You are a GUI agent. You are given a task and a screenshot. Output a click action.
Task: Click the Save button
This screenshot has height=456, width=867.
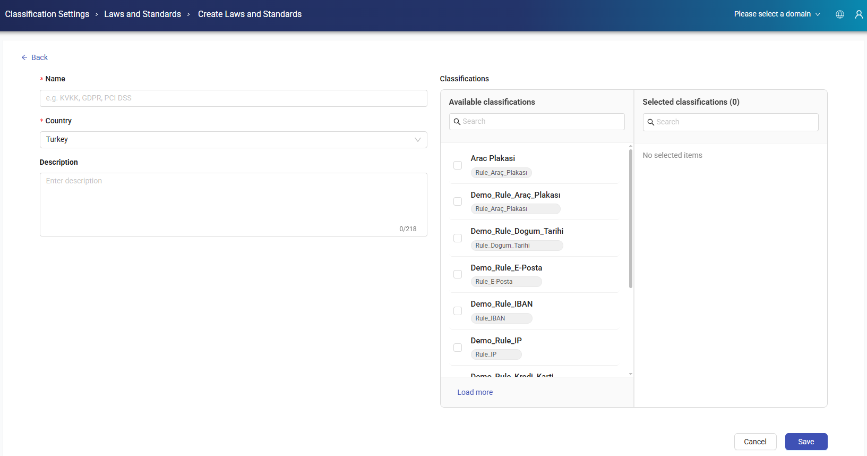pyautogui.click(x=805, y=442)
